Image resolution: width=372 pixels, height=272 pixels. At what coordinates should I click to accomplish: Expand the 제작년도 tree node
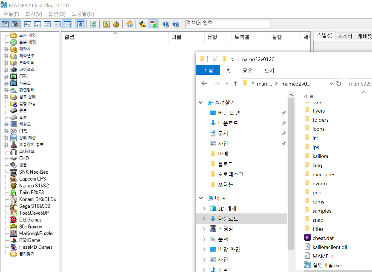tap(6, 56)
